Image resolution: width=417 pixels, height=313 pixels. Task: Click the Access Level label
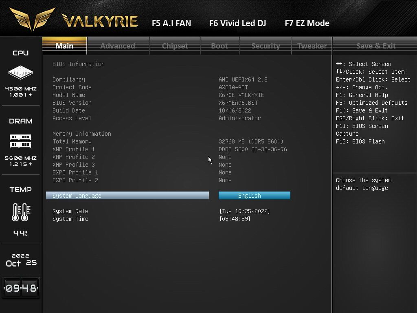pyautogui.click(x=72, y=118)
